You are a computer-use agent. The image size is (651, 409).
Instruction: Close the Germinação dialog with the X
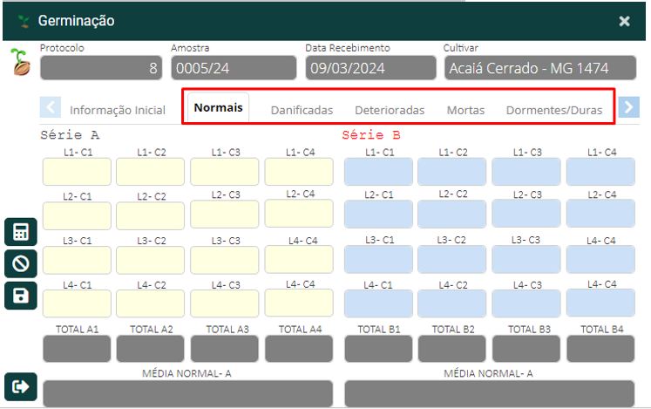(x=624, y=21)
